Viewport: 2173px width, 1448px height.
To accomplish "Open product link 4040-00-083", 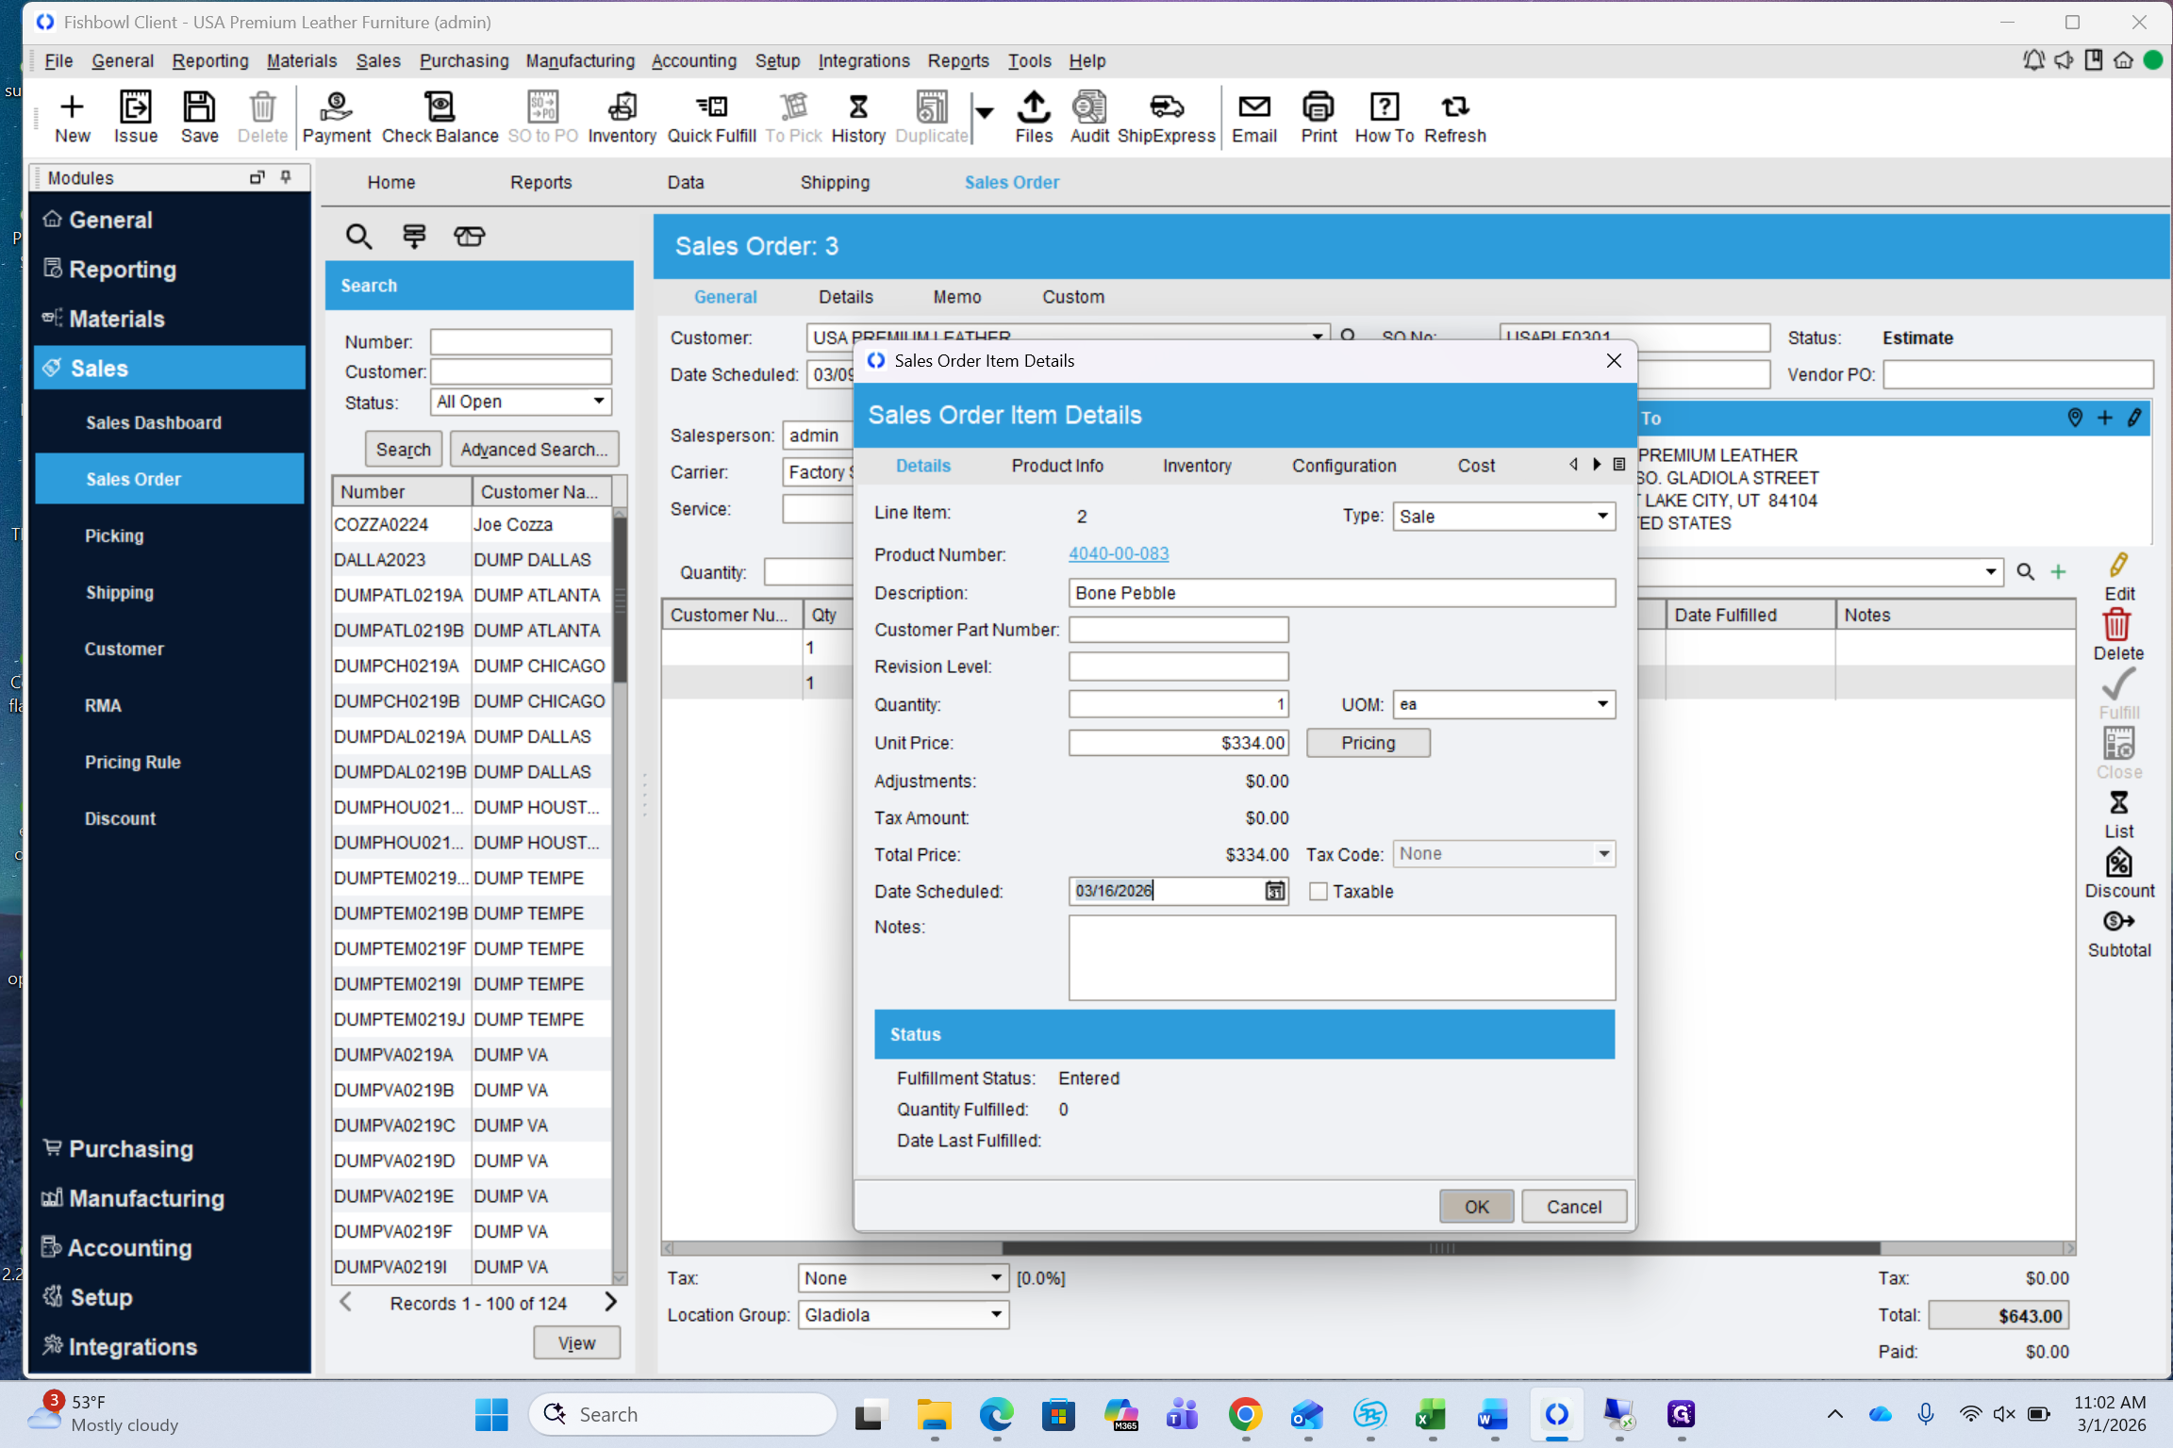I will click(1118, 553).
